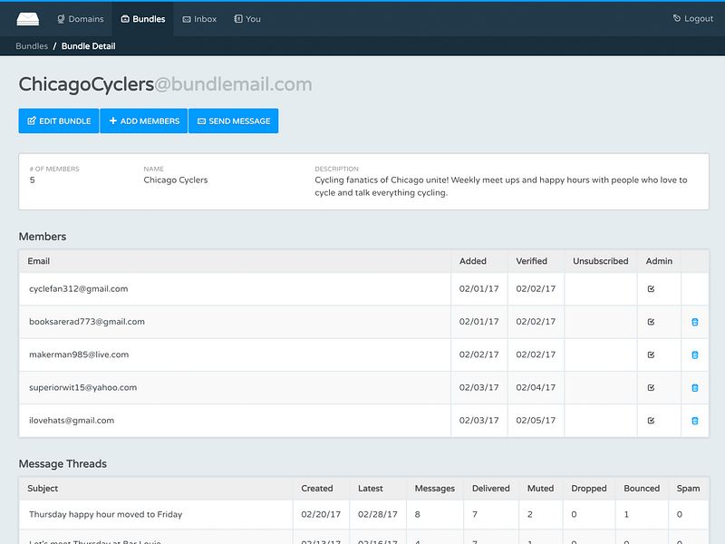The height and width of the screenshot is (544, 725).
Task: Click trash icon for superiorwit15@yahoo.com
Action: click(x=695, y=388)
